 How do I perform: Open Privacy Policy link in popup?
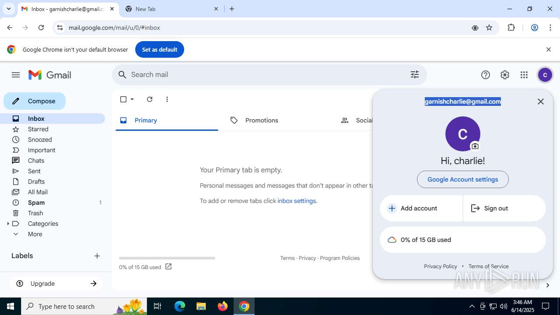(441, 266)
